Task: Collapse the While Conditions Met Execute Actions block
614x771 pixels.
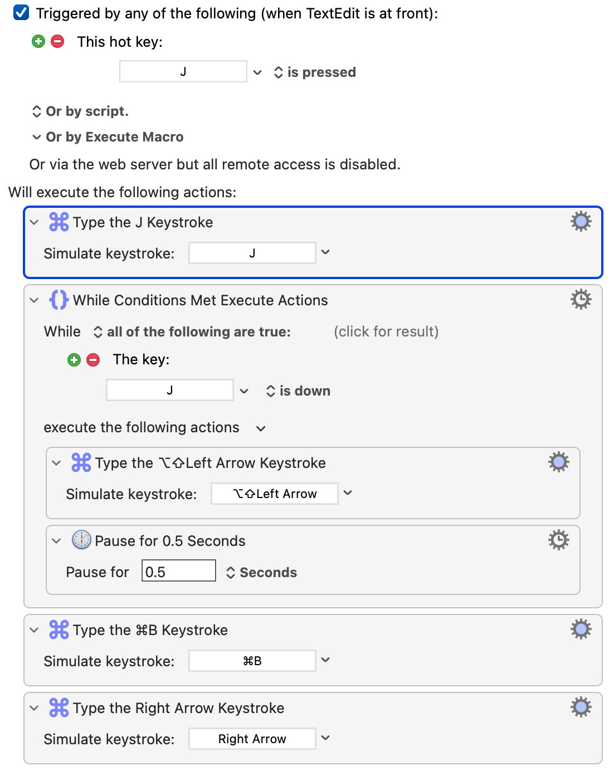Action: (x=35, y=300)
